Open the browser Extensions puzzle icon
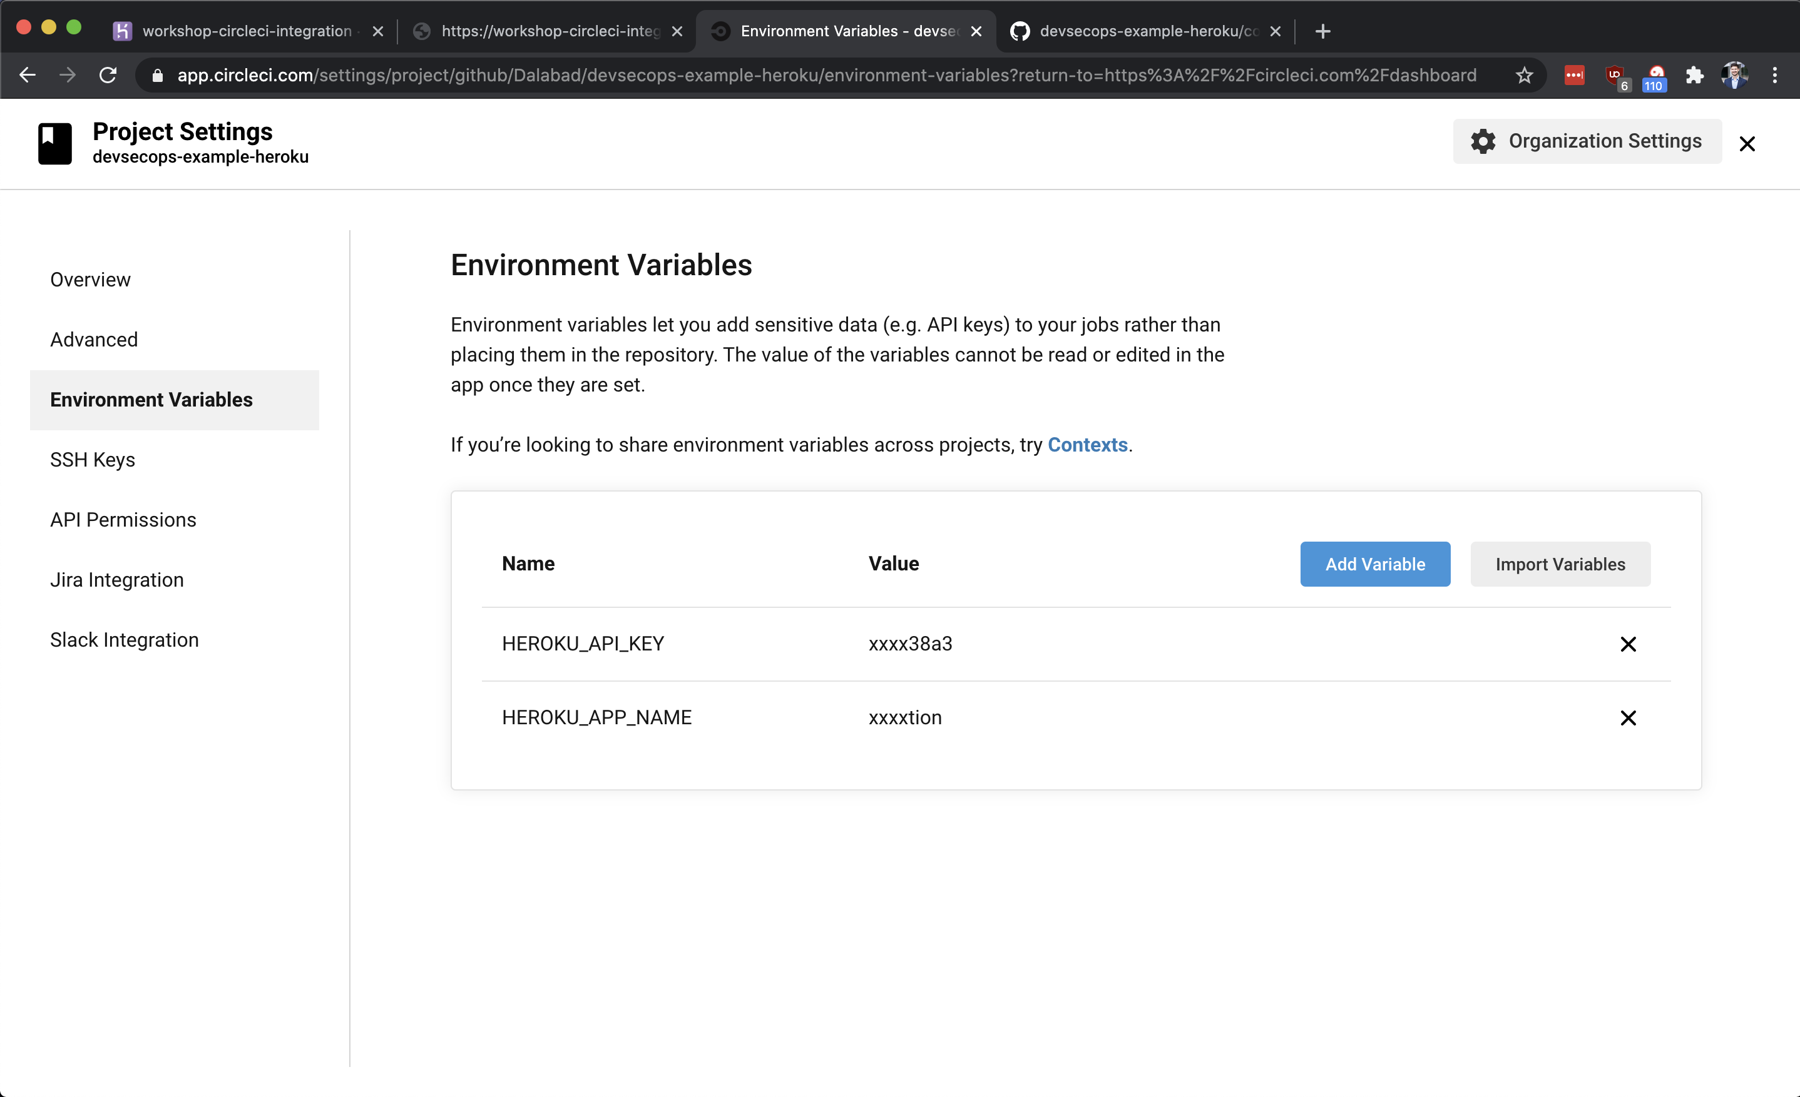This screenshot has width=1800, height=1097. click(1694, 75)
